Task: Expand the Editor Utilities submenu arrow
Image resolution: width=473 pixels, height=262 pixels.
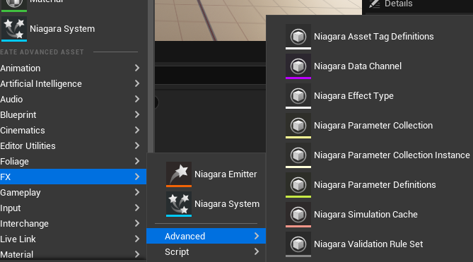Action: pos(137,145)
